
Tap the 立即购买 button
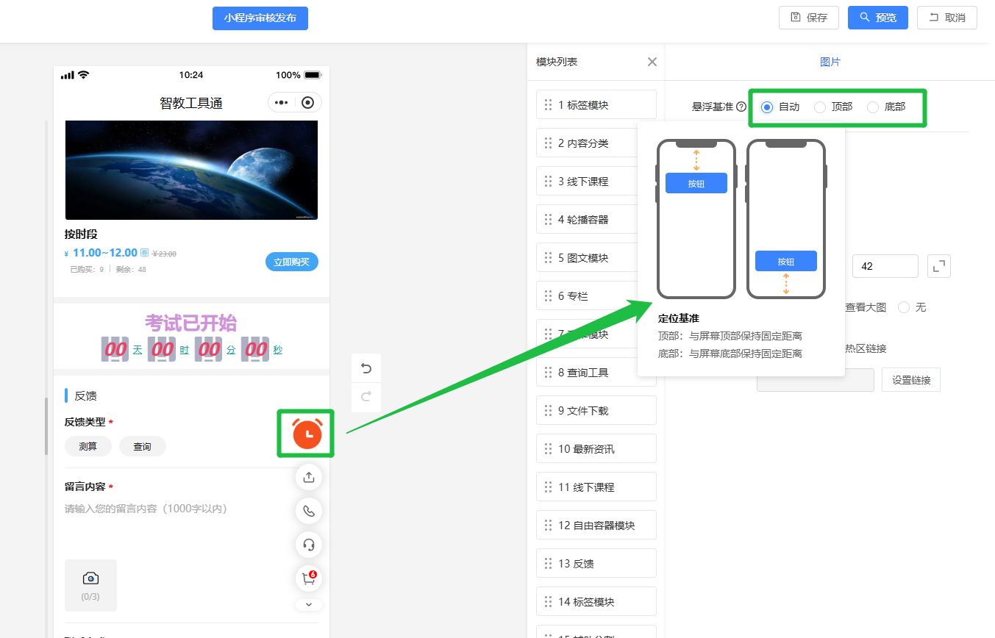coord(292,262)
